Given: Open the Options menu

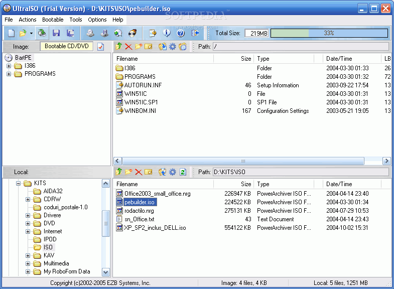Looking at the screenshot, I should [97, 20].
